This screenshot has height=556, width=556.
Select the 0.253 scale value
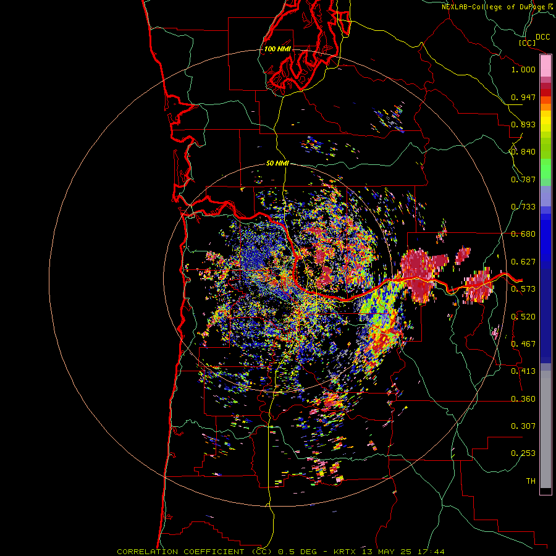tap(523, 453)
